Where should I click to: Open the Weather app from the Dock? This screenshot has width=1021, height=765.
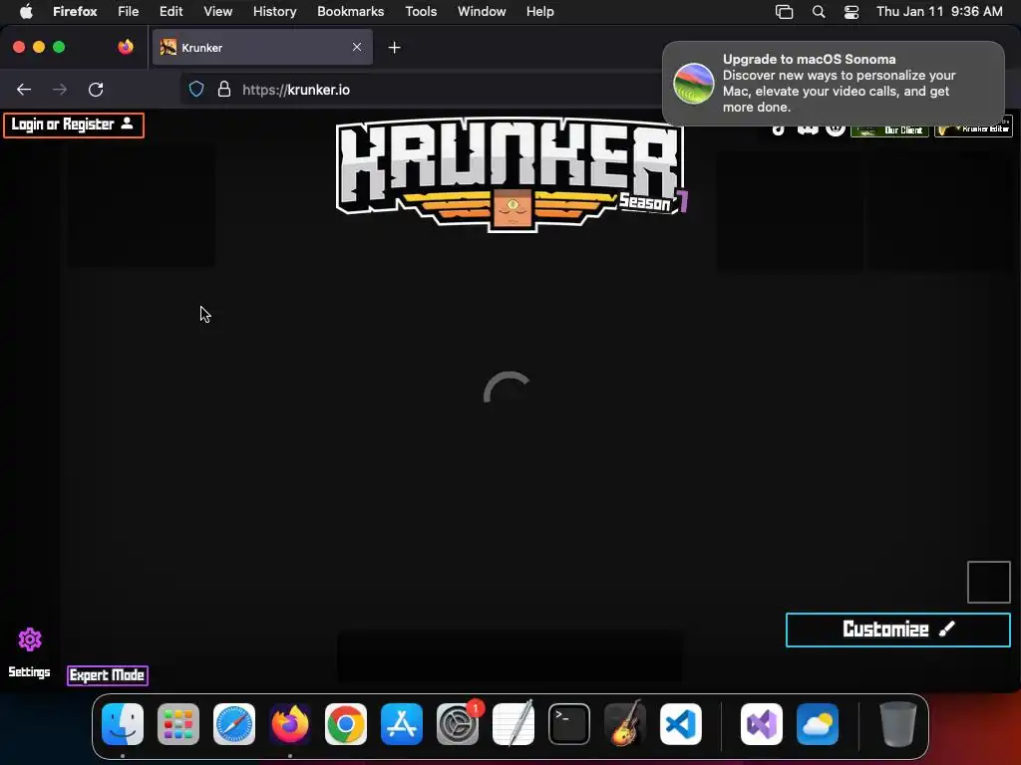point(818,724)
